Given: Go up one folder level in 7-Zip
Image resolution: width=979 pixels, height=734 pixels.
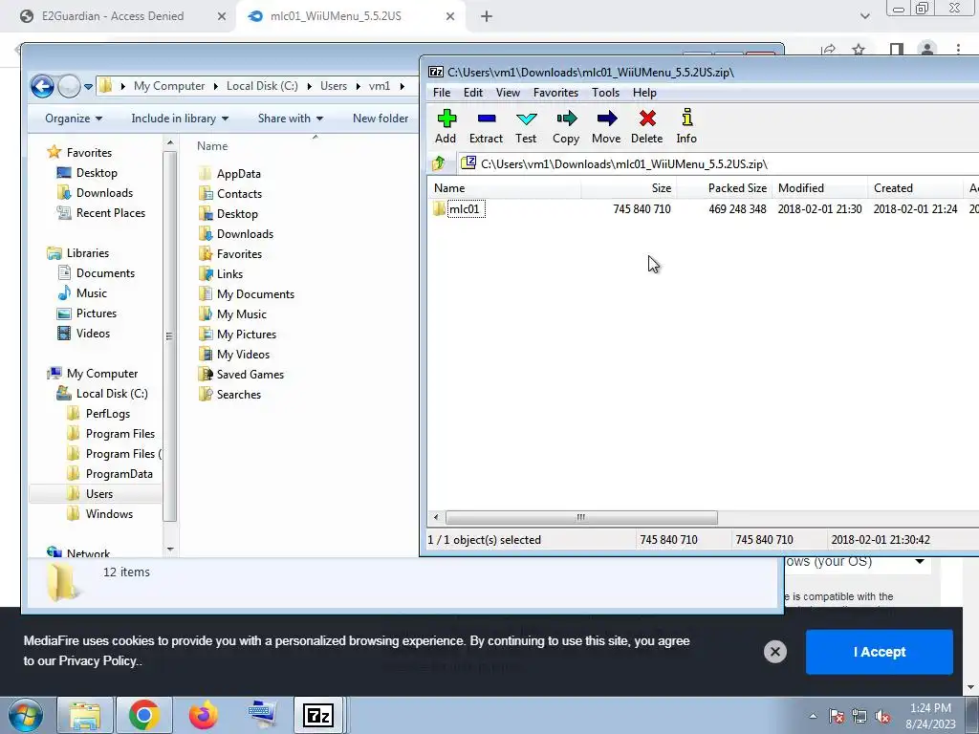Looking at the screenshot, I should [438, 163].
